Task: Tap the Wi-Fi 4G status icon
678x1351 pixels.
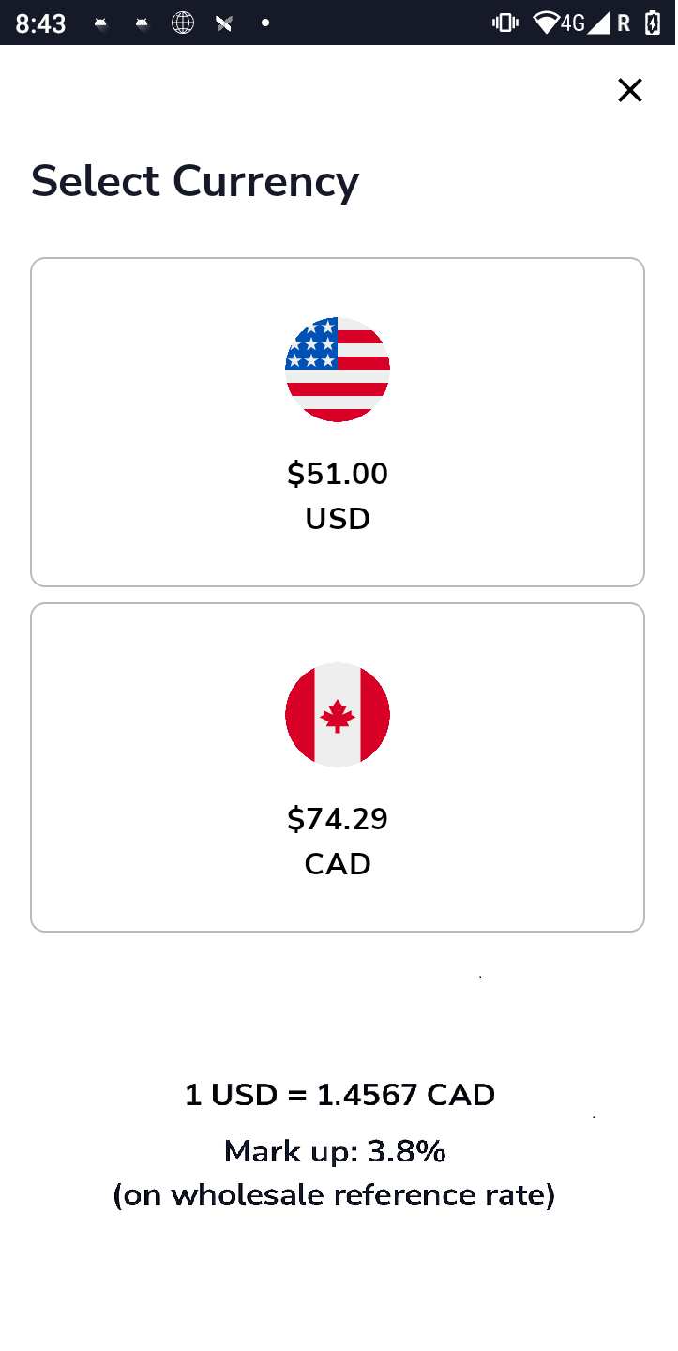Action: click(559, 23)
